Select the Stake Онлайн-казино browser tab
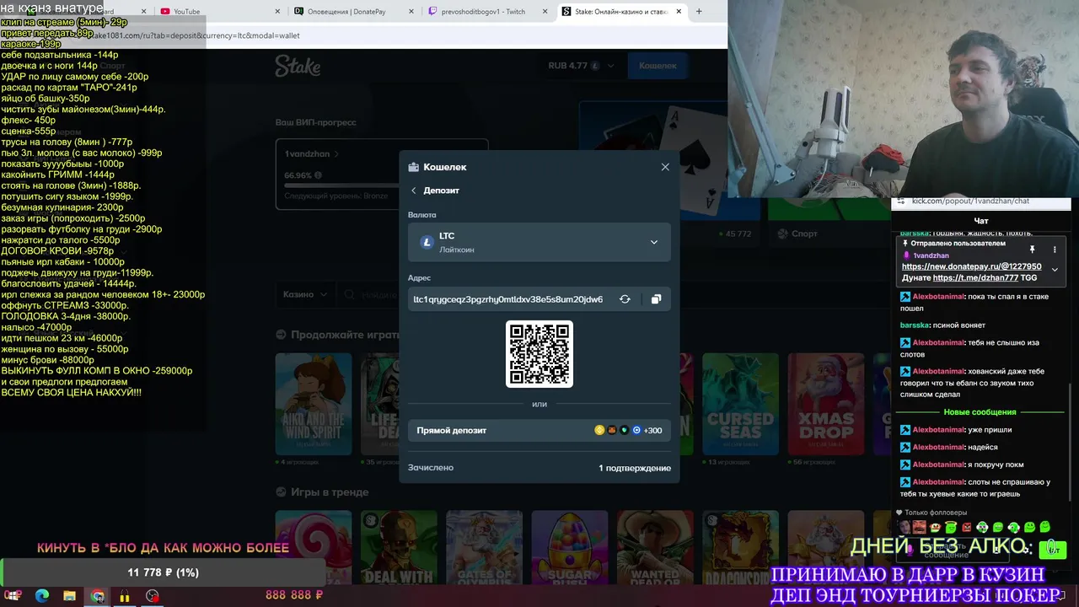Image resolution: width=1079 pixels, height=607 pixels. click(x=621, y=12)
